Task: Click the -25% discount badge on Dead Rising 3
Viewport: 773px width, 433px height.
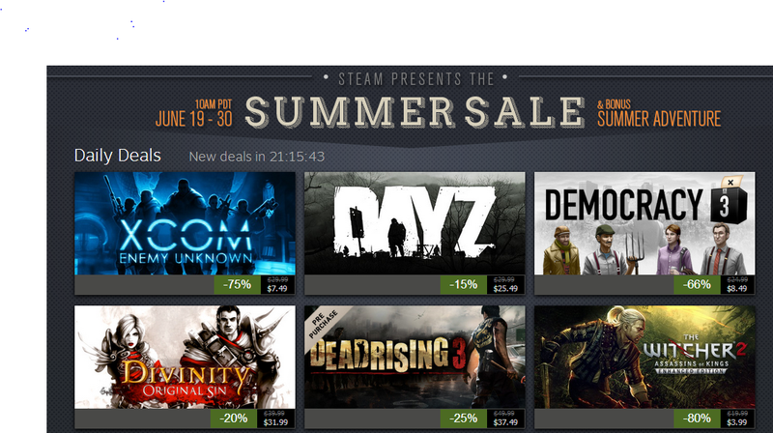Action: (x=464, y=419)
